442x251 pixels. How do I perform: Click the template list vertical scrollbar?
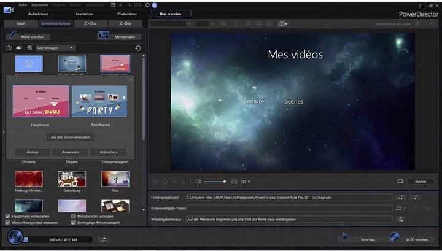[144, 99]
